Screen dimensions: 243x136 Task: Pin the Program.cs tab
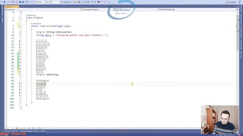pos(15,7)
